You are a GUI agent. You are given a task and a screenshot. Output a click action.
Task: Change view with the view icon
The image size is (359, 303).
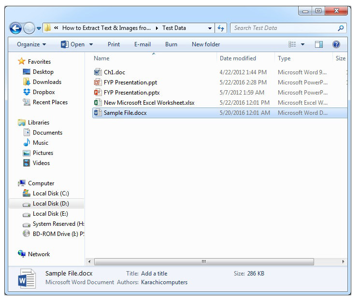click(x=292, y=44)
